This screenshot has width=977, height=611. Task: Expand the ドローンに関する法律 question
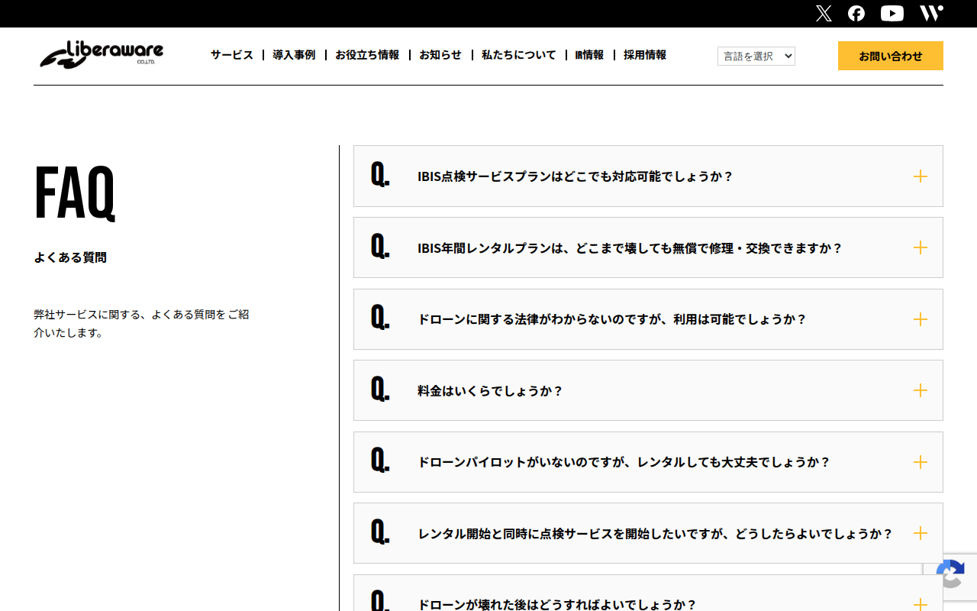[x=648, y=319]
